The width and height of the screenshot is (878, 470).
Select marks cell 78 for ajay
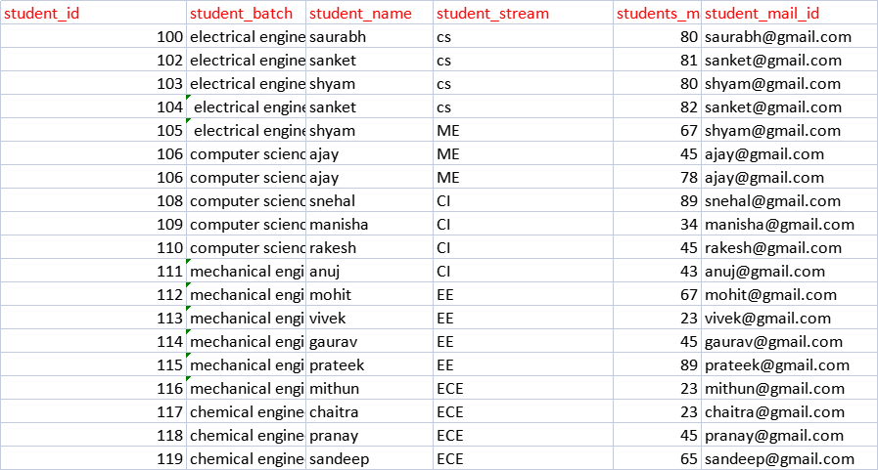coord(657,177)
